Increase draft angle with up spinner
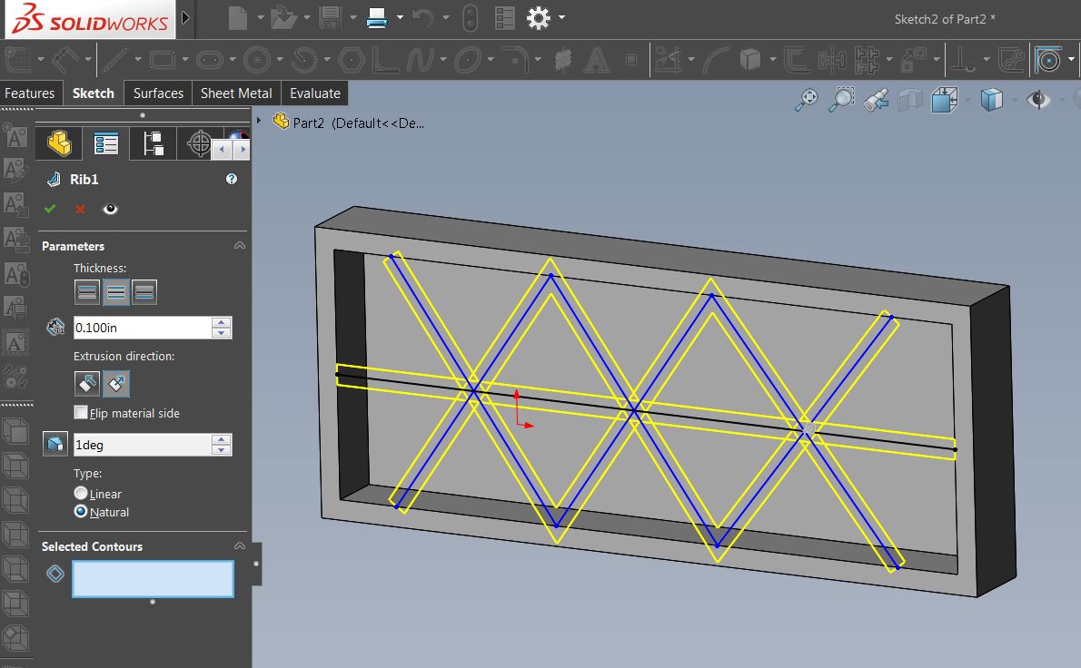1081x668 pixels. [x=222, y=439]
